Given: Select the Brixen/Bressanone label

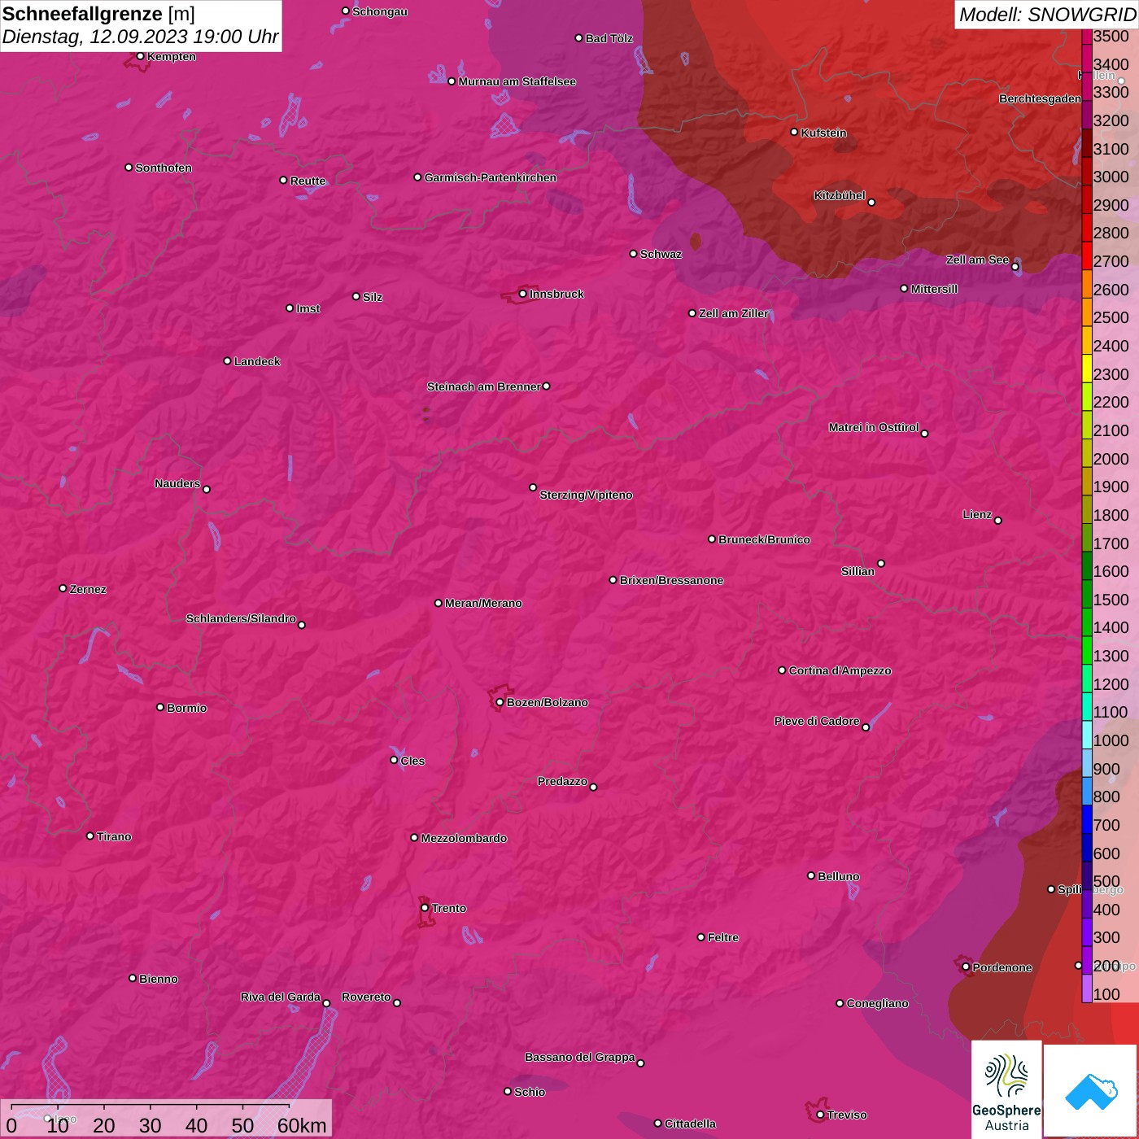Looking at the screenshot, I should [671, 580].
